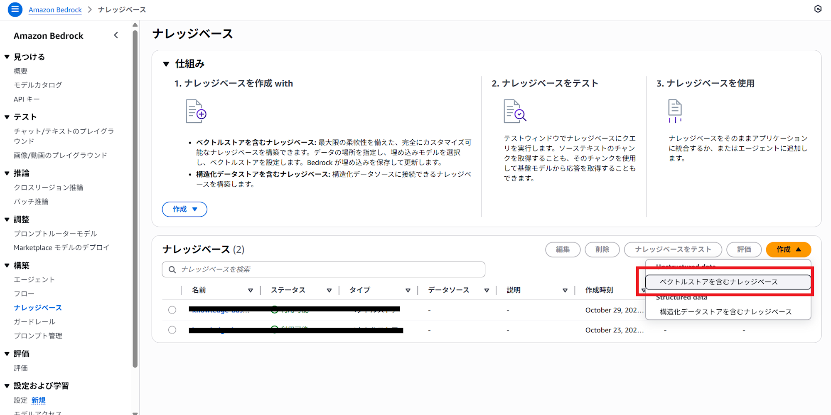Choose ベクトルストアを含むナレッジベース from the menu

coord(728,282)
